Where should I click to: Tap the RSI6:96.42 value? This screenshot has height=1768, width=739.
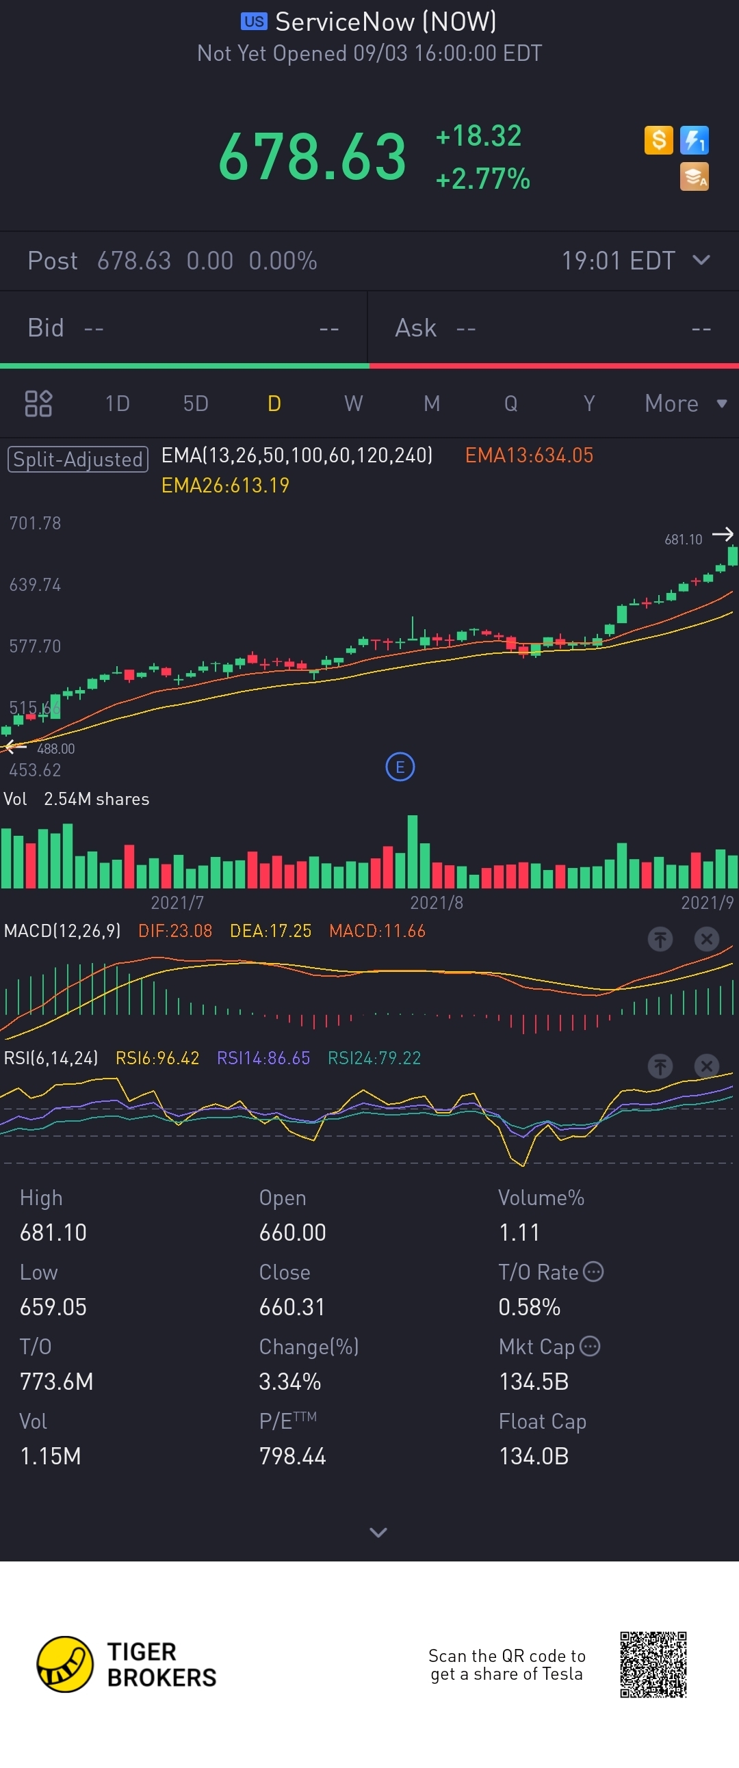tap(157, 1057)
